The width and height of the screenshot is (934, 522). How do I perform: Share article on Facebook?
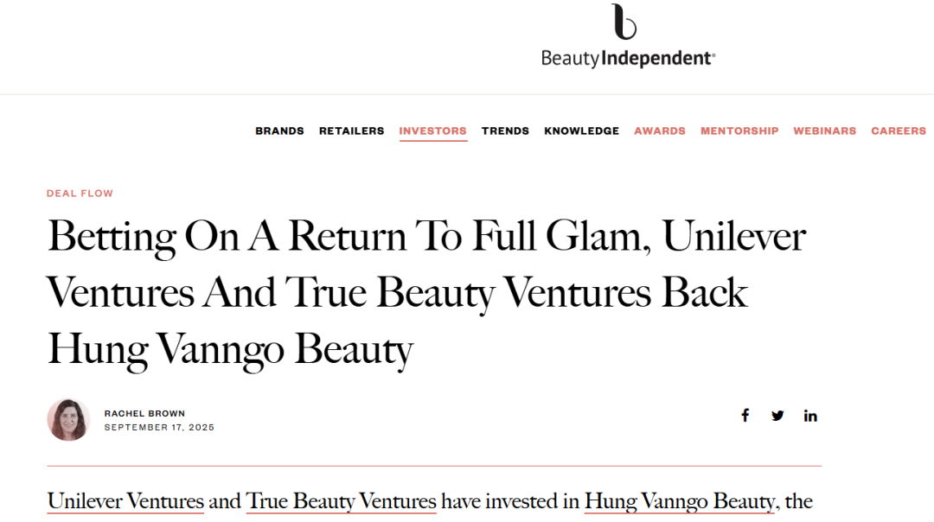coord(745,416)
